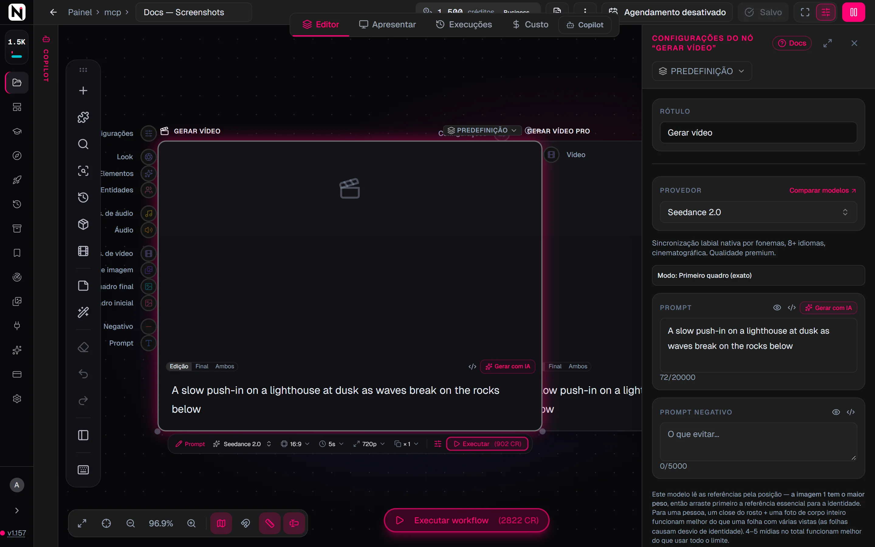Open the 720p resolution dropdown
875x547 pixels.
[369, 444]
